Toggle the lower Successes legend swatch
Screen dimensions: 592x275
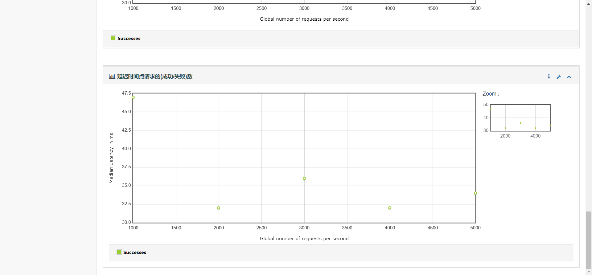coord(119,252)
